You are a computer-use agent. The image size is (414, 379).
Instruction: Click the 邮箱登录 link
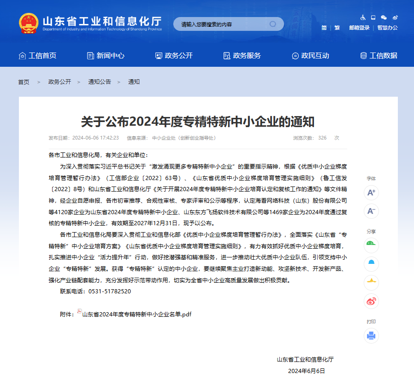click(x=359, y=28)
